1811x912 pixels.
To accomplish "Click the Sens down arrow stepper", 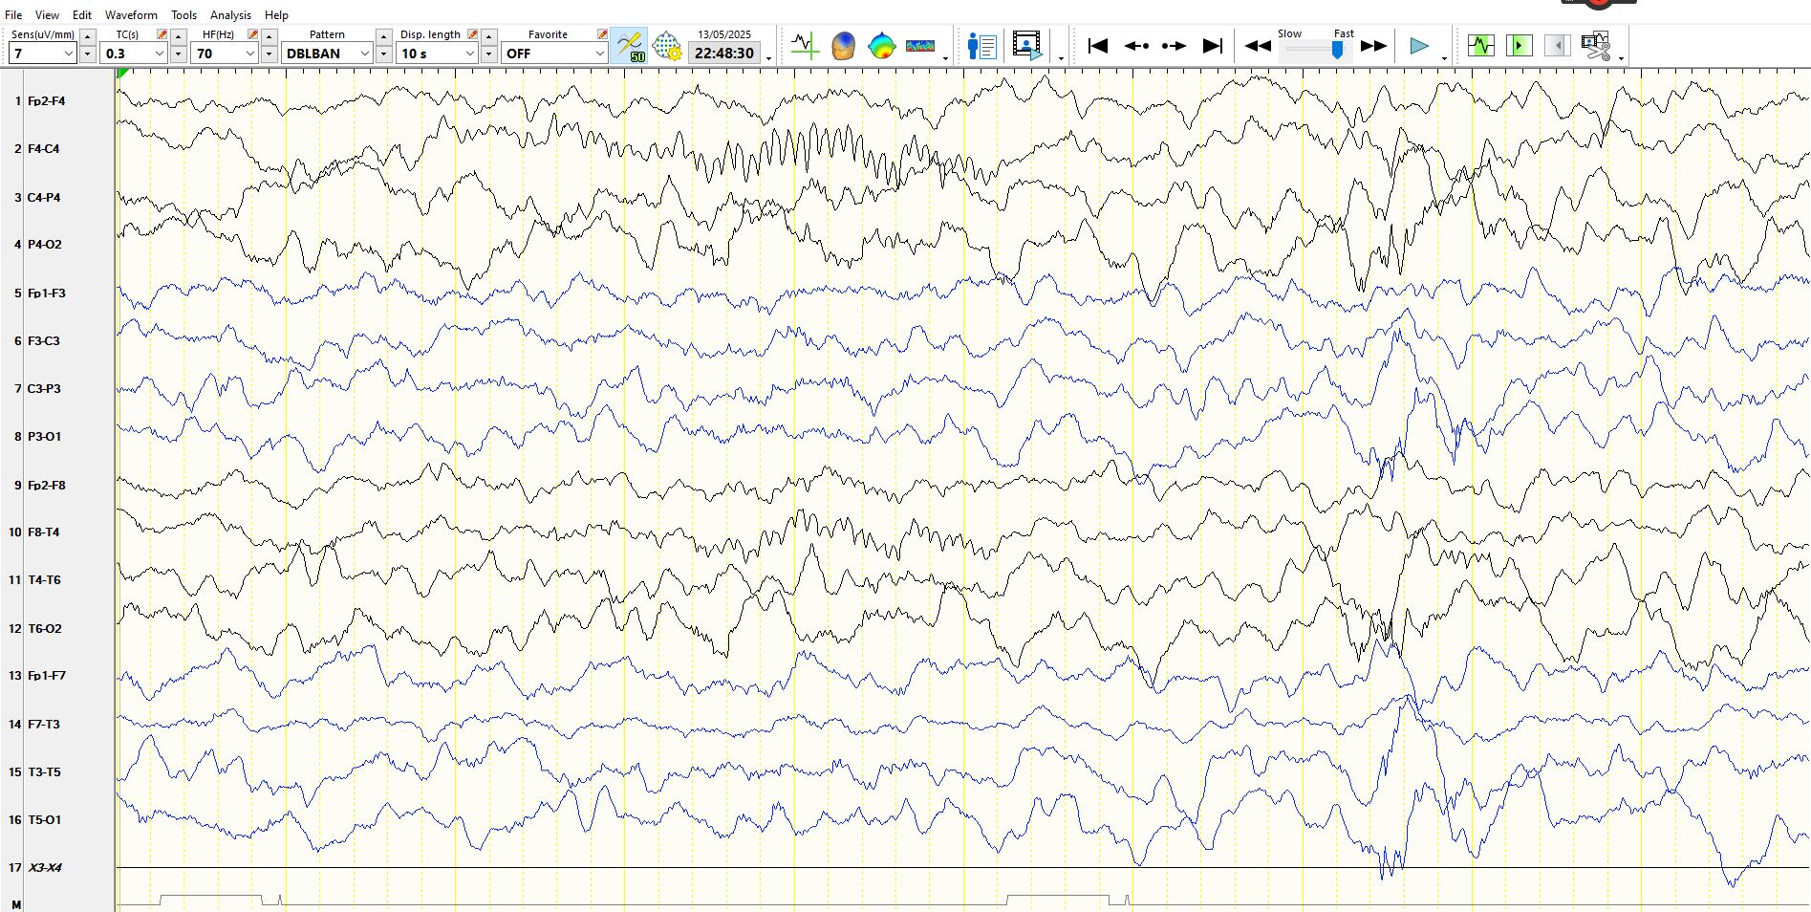I will point(88,54).
